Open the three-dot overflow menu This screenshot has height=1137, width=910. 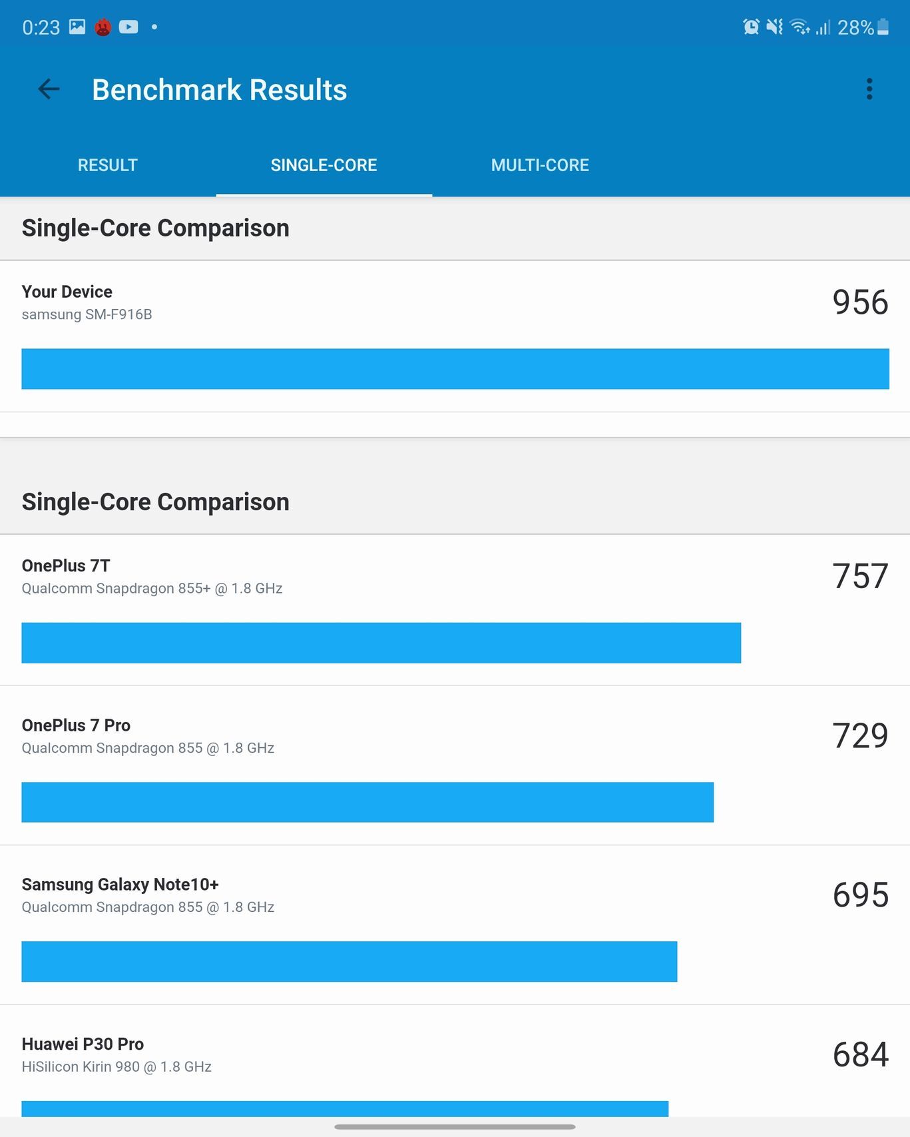[869, 89]
